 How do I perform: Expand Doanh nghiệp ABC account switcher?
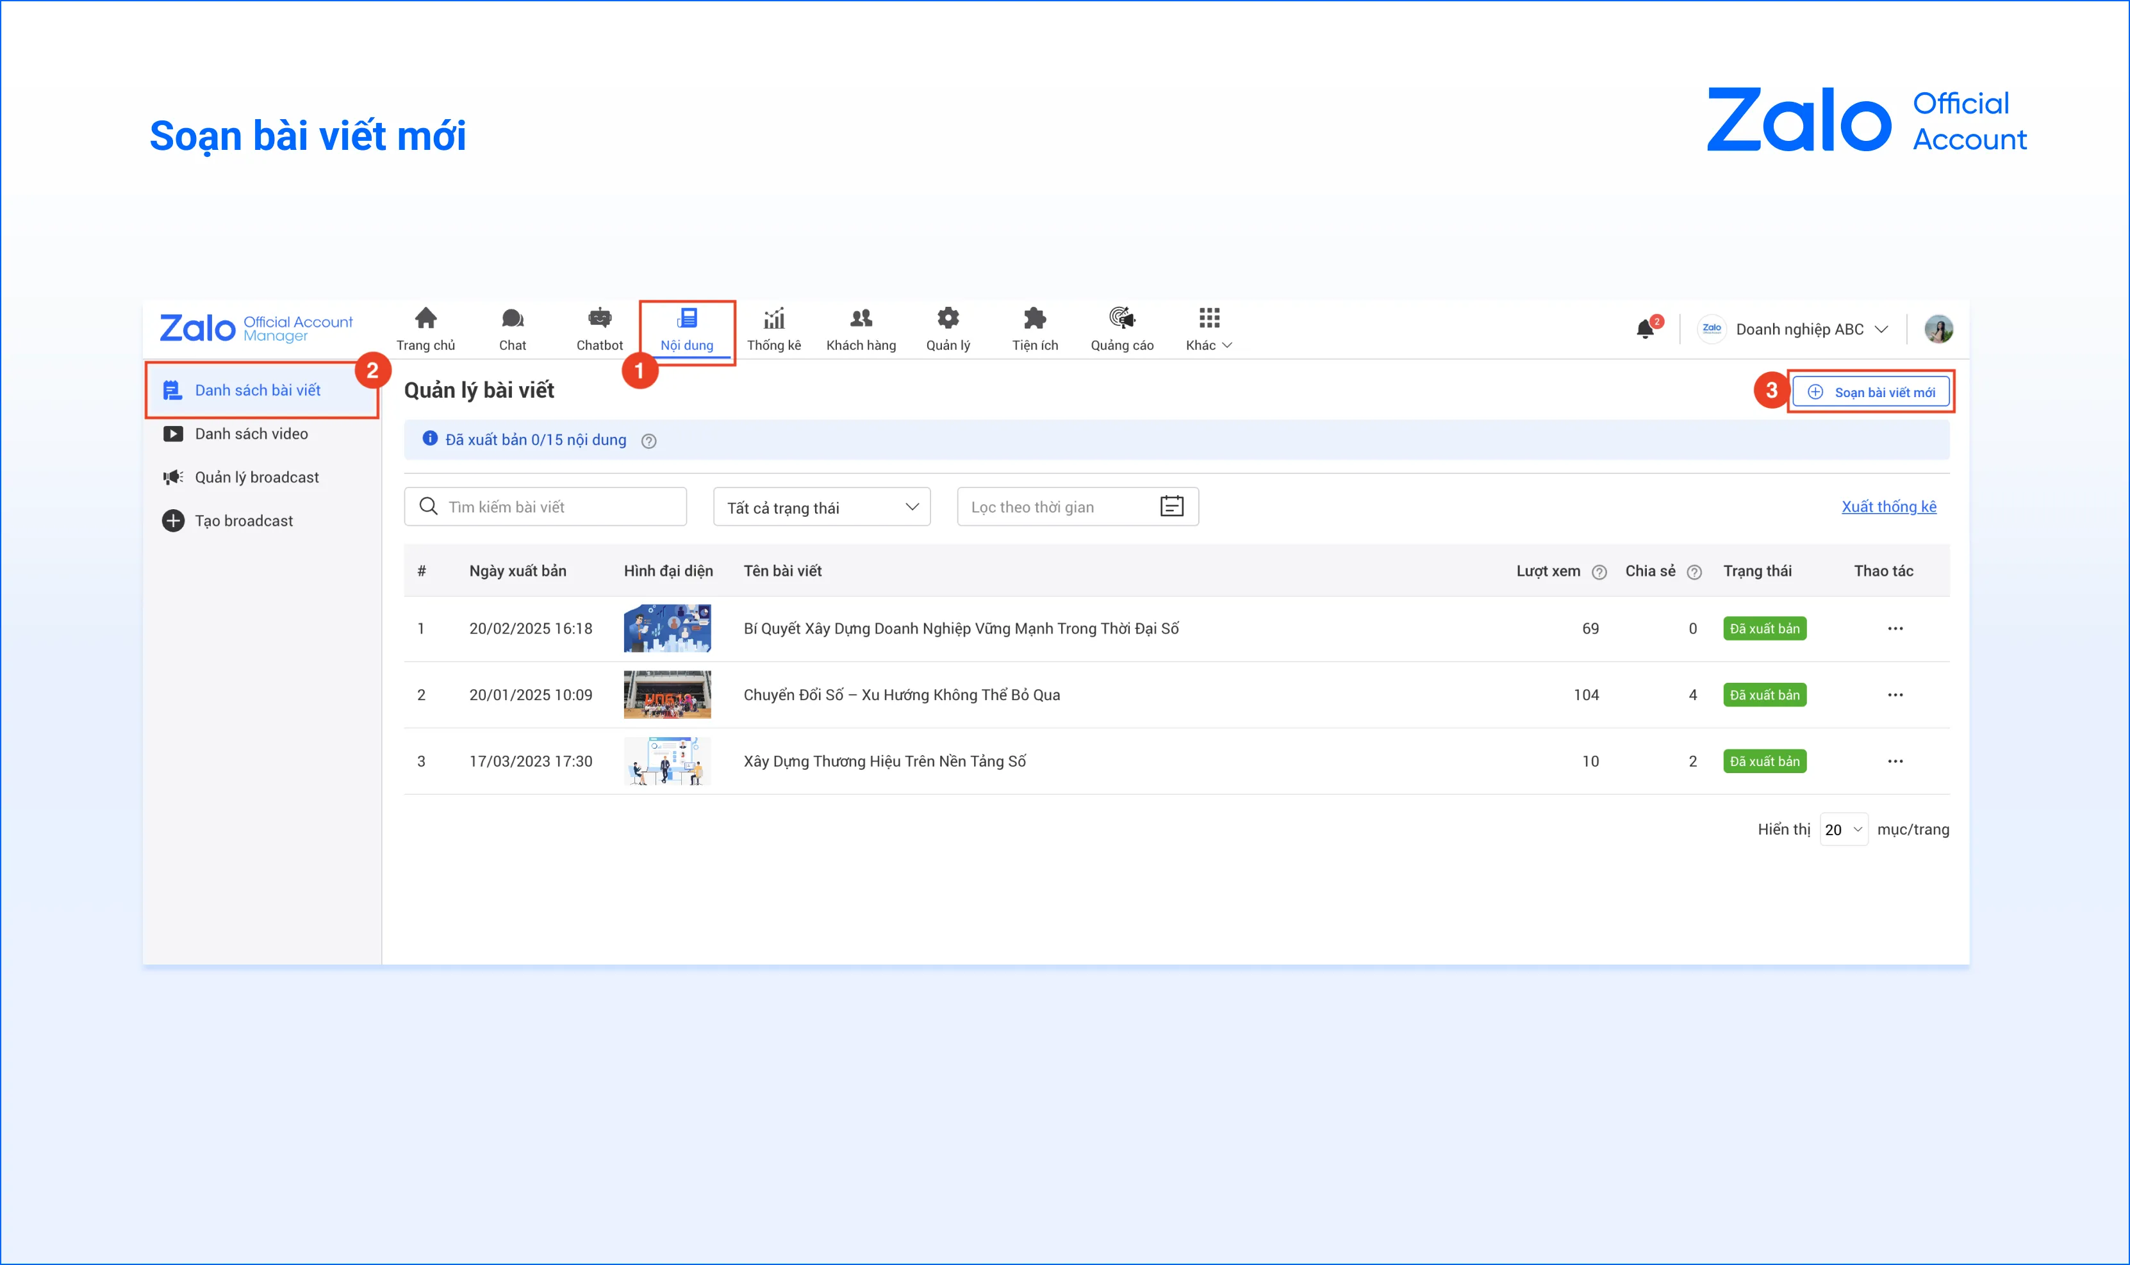(1800, 329)
